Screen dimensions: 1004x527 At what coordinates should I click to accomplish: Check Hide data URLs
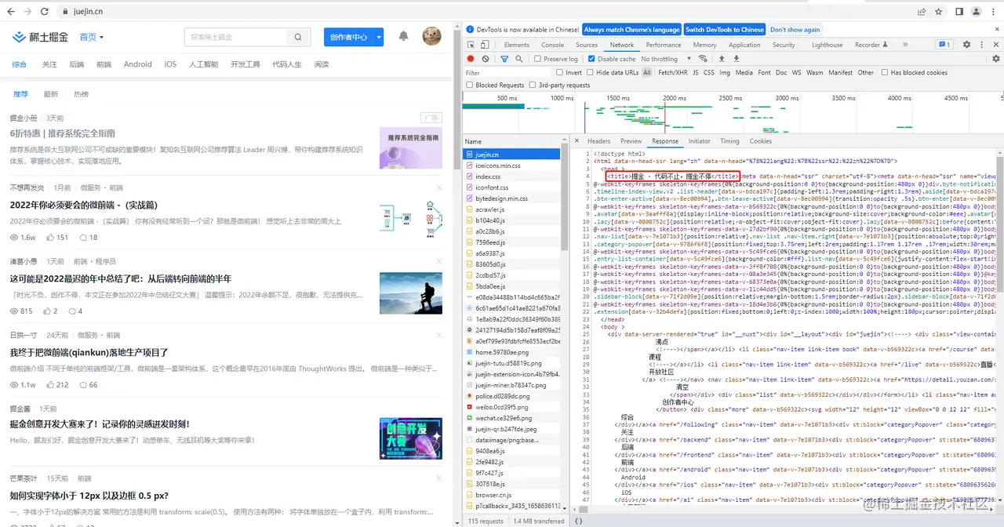point(590,73)
